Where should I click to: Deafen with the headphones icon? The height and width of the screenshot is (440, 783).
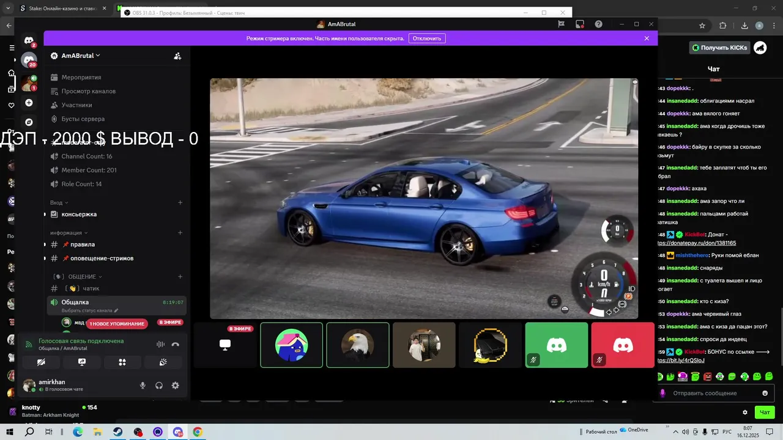pos(159,385)
